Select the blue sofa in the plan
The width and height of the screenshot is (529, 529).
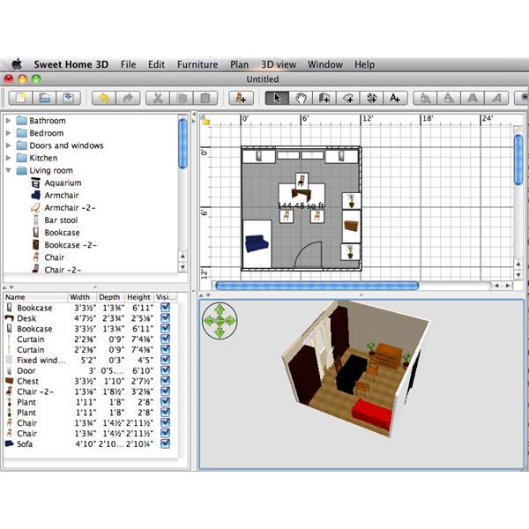(x=257, y=243)
